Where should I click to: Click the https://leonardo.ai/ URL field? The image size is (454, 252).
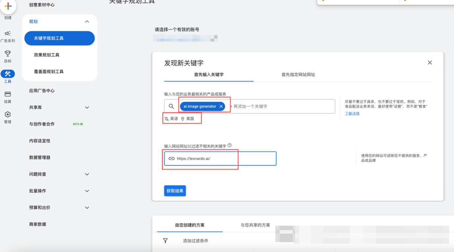pyautogui.click(x=220, y=159)
